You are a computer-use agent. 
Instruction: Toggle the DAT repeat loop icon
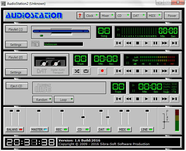pos(86,71)
